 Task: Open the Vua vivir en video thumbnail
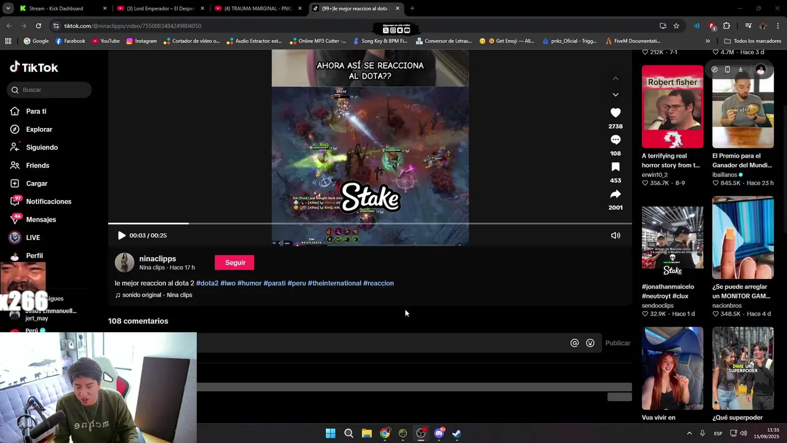pyautogui.click(x=673, y=368)
